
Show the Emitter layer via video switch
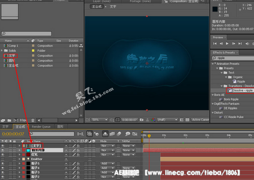coord(3,159)
